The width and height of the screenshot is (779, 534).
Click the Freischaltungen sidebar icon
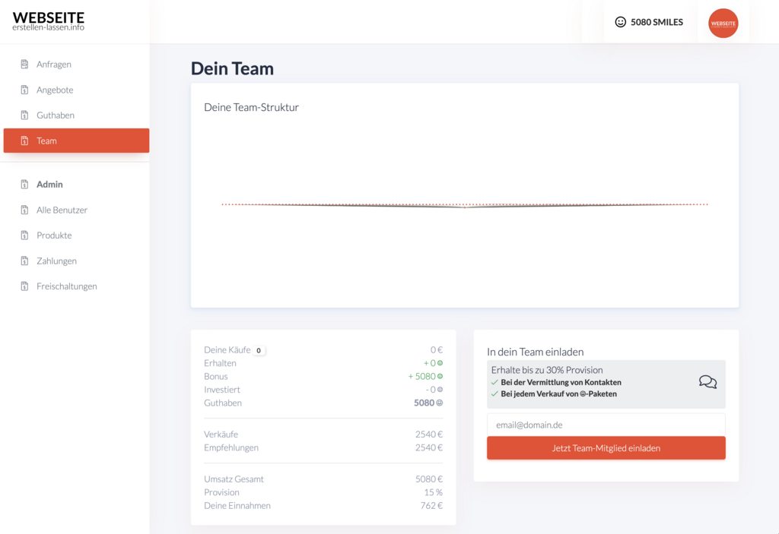24,286
